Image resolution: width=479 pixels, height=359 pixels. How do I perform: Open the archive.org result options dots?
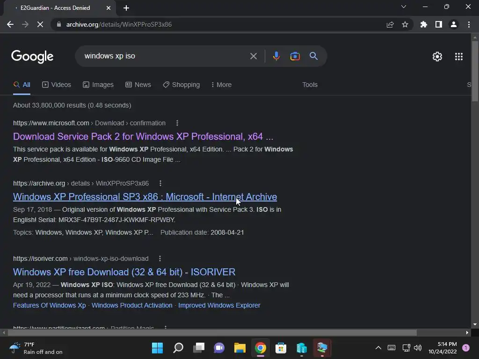click(160, 183)
